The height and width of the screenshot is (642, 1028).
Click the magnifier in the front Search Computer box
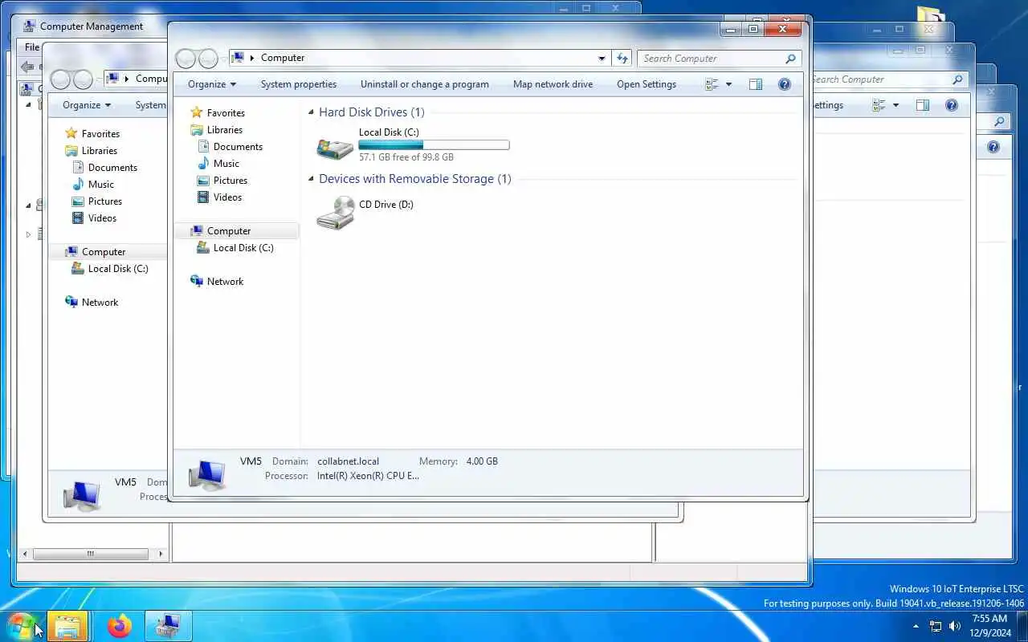tap(790, 58)
